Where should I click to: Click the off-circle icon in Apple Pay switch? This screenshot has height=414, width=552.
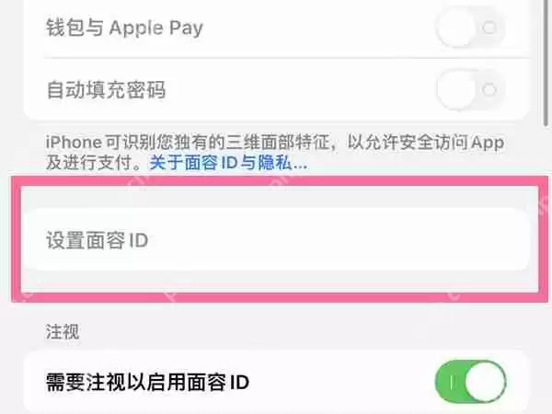click(489, 28)
